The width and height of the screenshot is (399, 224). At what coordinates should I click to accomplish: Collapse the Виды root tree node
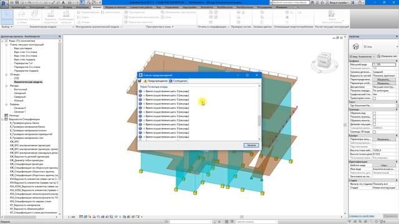(2, 41)
